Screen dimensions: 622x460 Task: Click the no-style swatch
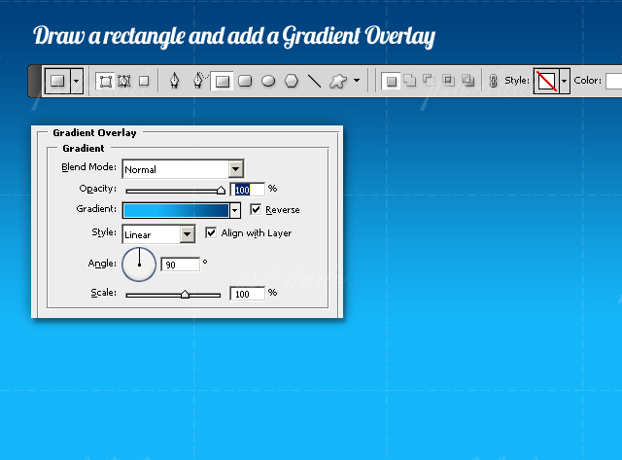pyautogui.click(x=546, y=81)
